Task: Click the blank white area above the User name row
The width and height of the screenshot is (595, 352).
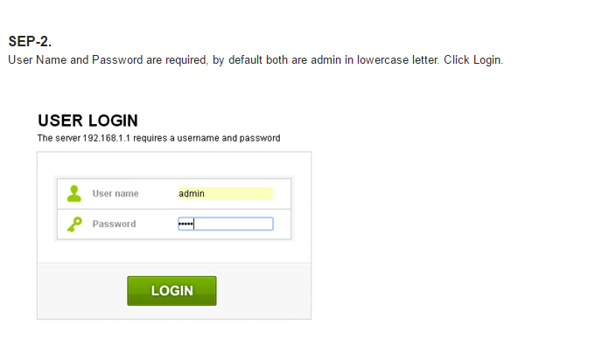Action: pyautogui.click(x=174, y=163)
